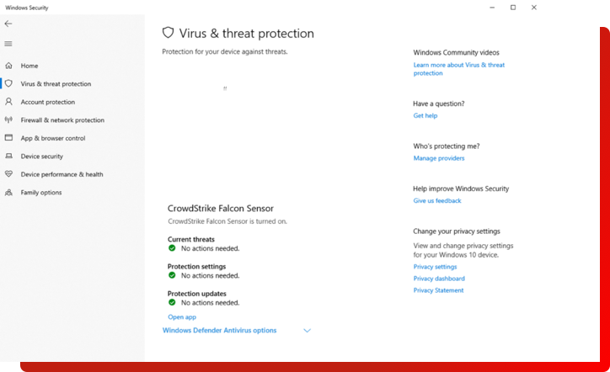Open the hamburger navigation menu
610x372 pixels.
8,44
